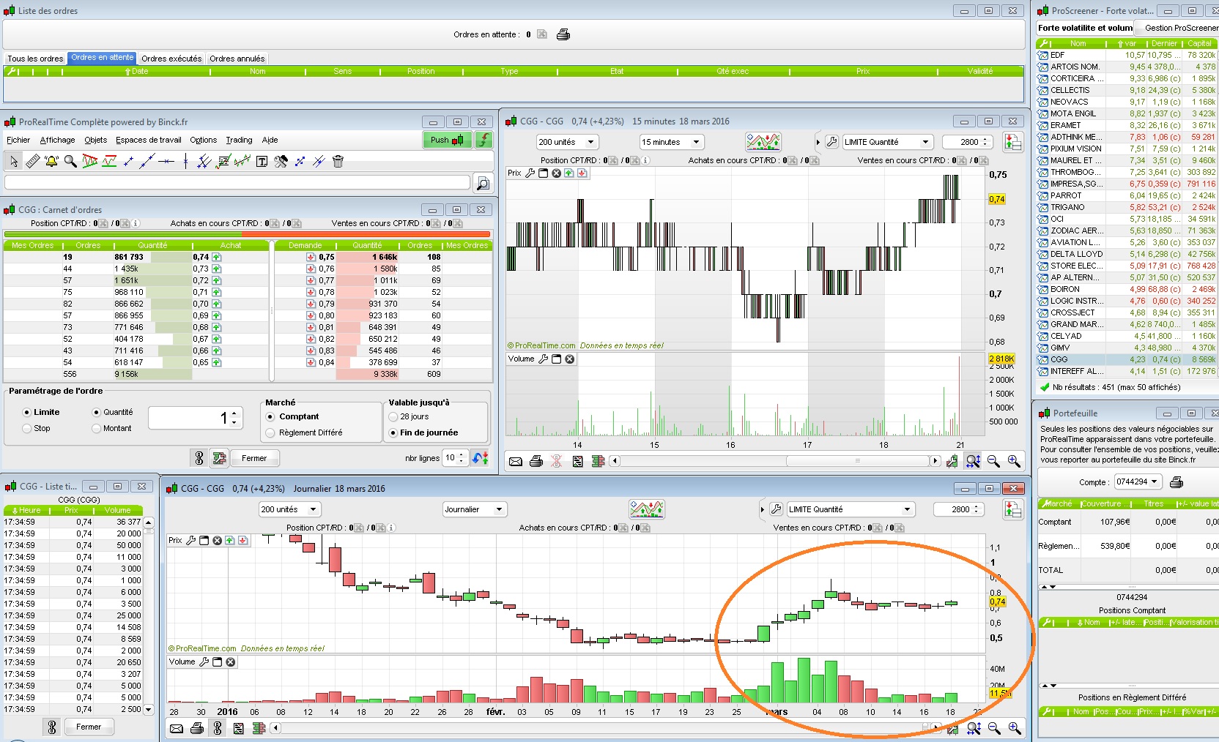Select the arrow cursor tool
This screenshot has width=1219, height=742.
(x=14, y=161)
